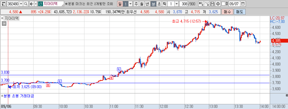Click the 10.79% turnover value
Screen dimensions: 288x109
coord(96,12)
